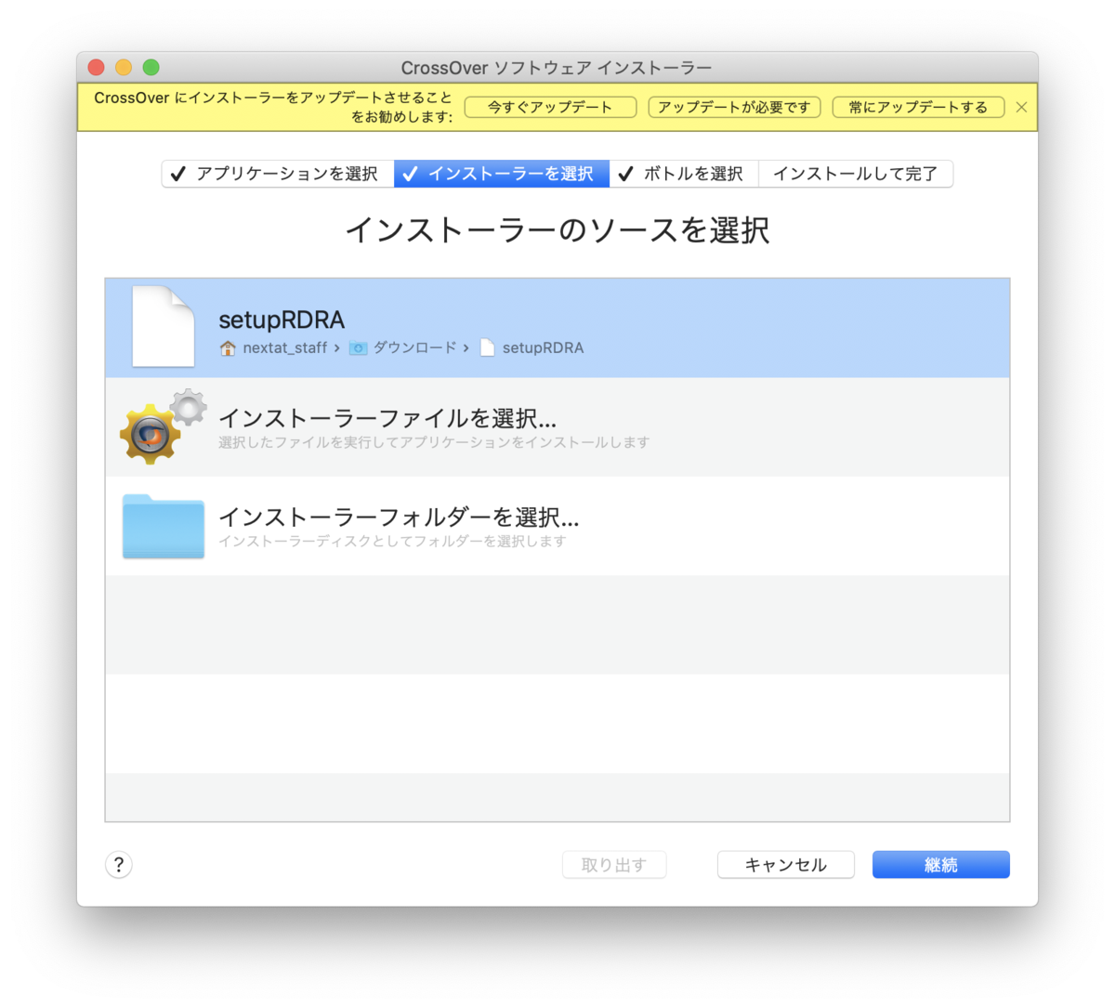Switch to ボトルを選択 tab
This screenshot has width=1115, height=1008.
click(x=684, y=174)
